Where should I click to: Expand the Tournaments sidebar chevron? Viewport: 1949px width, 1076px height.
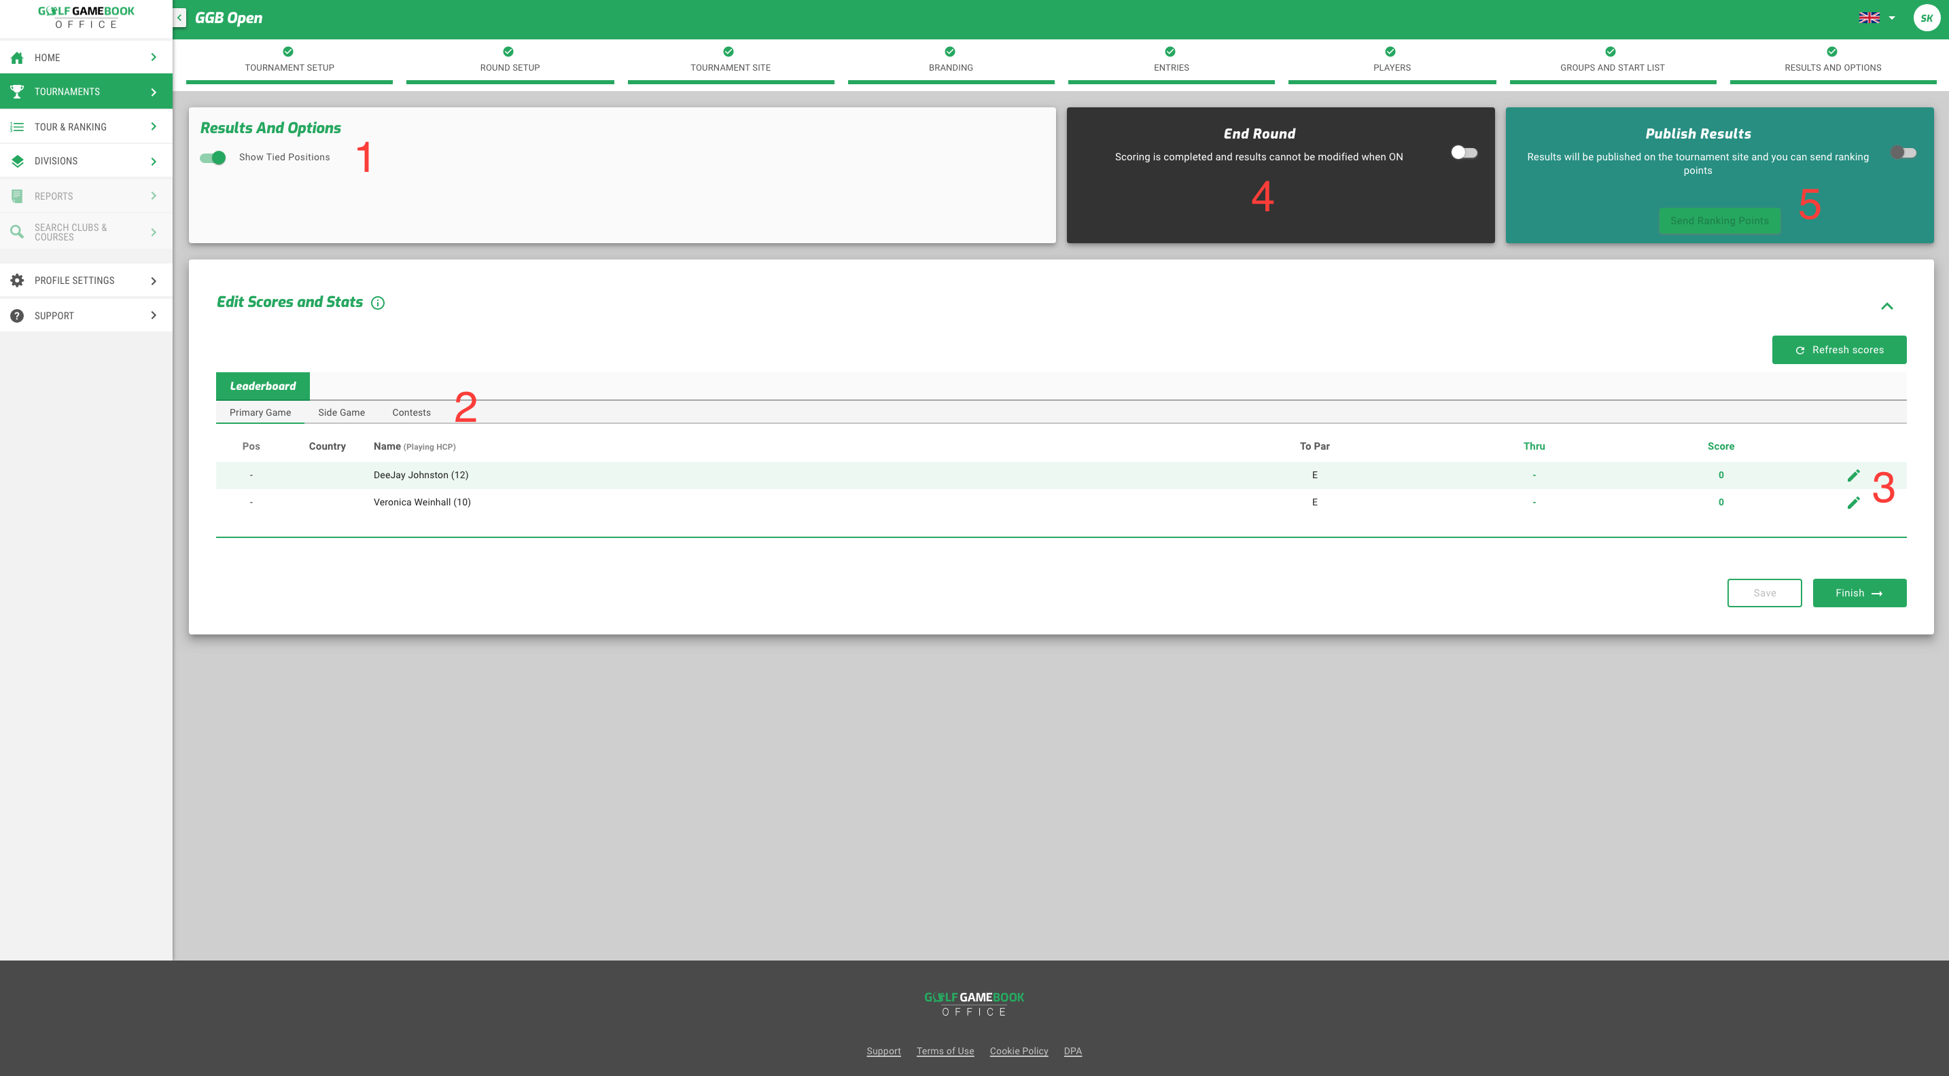point(154,91)
